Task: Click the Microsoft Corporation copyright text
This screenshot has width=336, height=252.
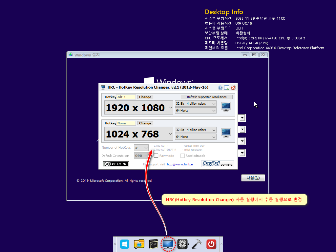Action: pyautogui.click(x=115, y=181)
